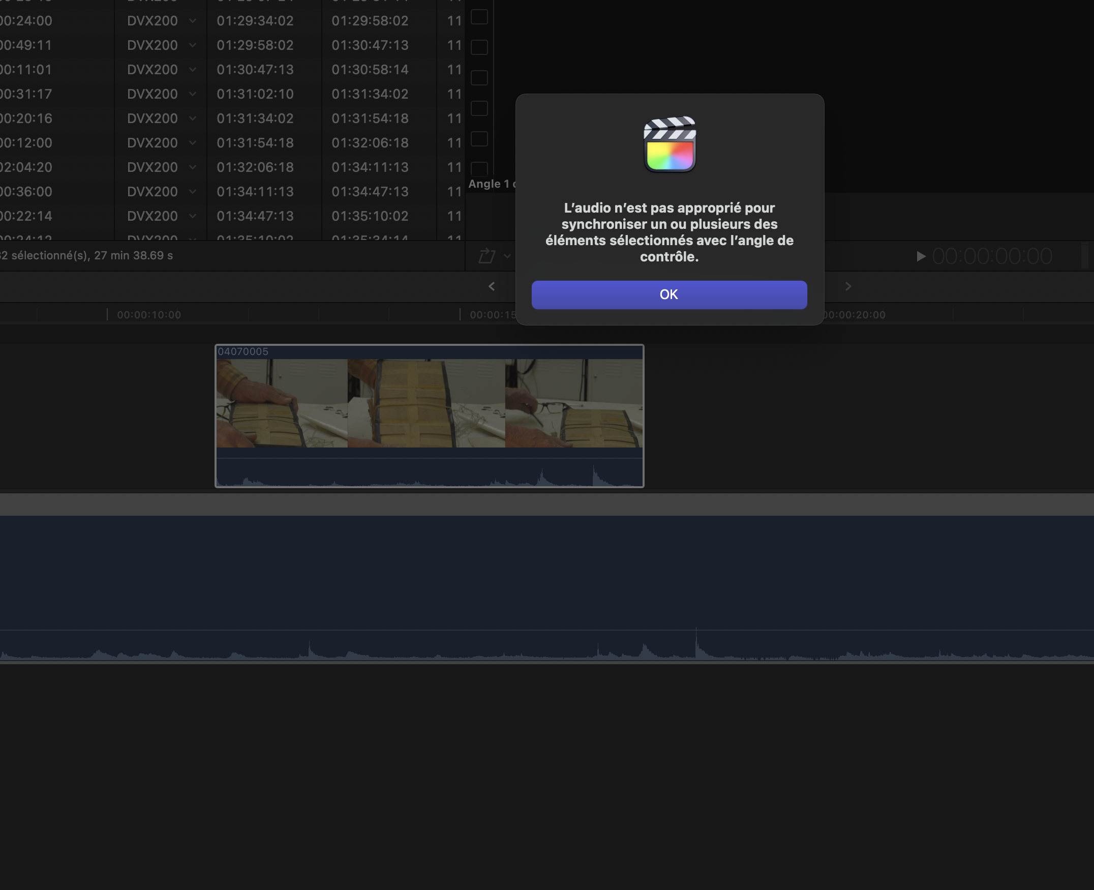Select start timecode 01:31:02:10
1094x890 pixels.
[x=255, y=94]
